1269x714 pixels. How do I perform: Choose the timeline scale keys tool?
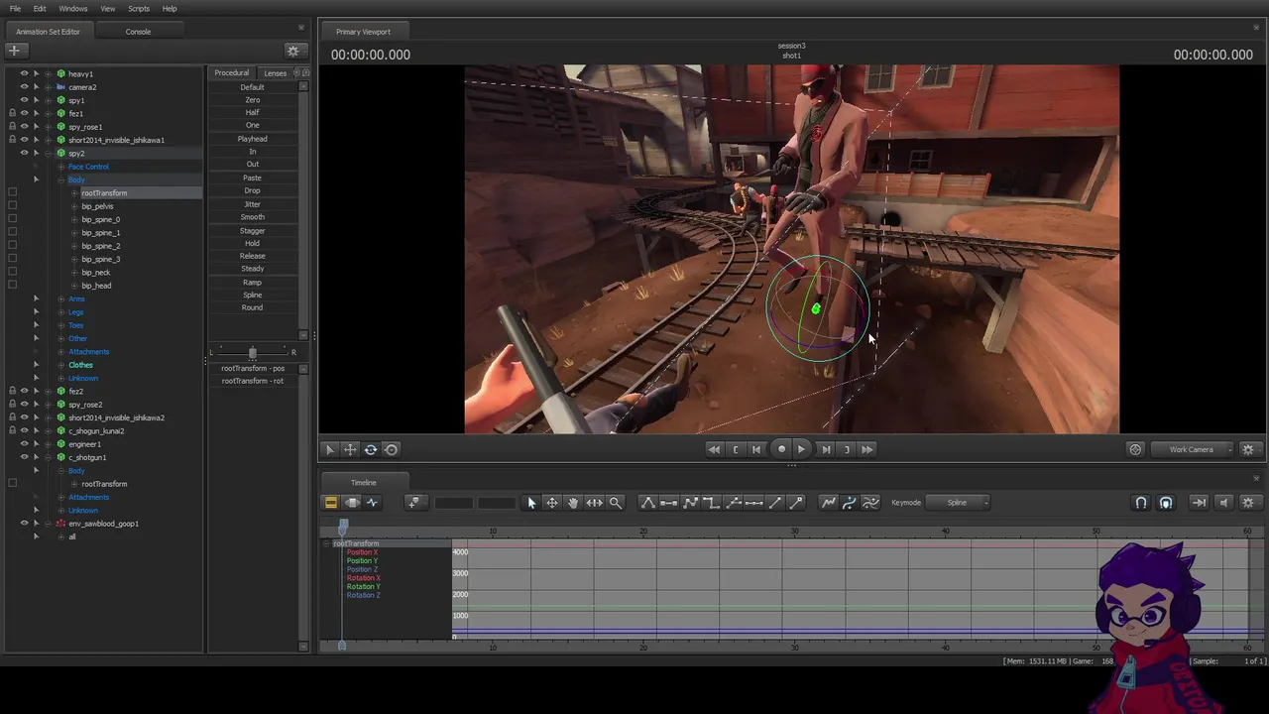click(594, 503)
